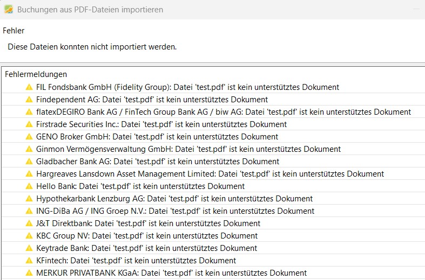Select the Hypothekarbank Lenzburg AG error message
Screen dimensions: 425x280
click(174, 199)
